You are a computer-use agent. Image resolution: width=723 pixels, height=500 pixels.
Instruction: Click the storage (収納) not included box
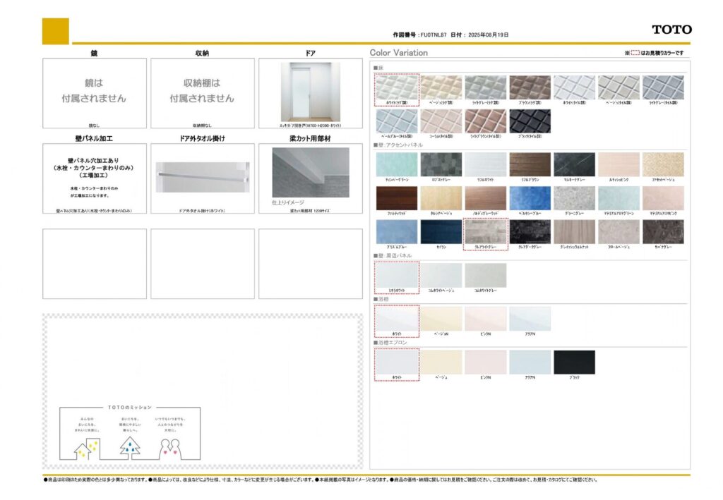(202, 92)
